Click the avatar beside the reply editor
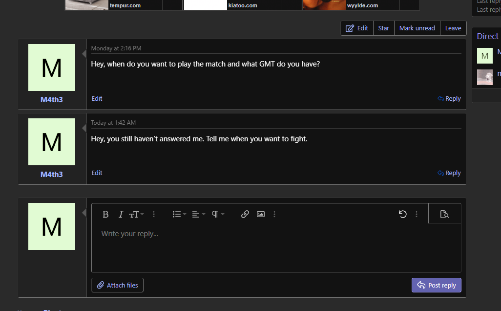The height and width of the screenshot is (311, 501). tap(52, 226)
